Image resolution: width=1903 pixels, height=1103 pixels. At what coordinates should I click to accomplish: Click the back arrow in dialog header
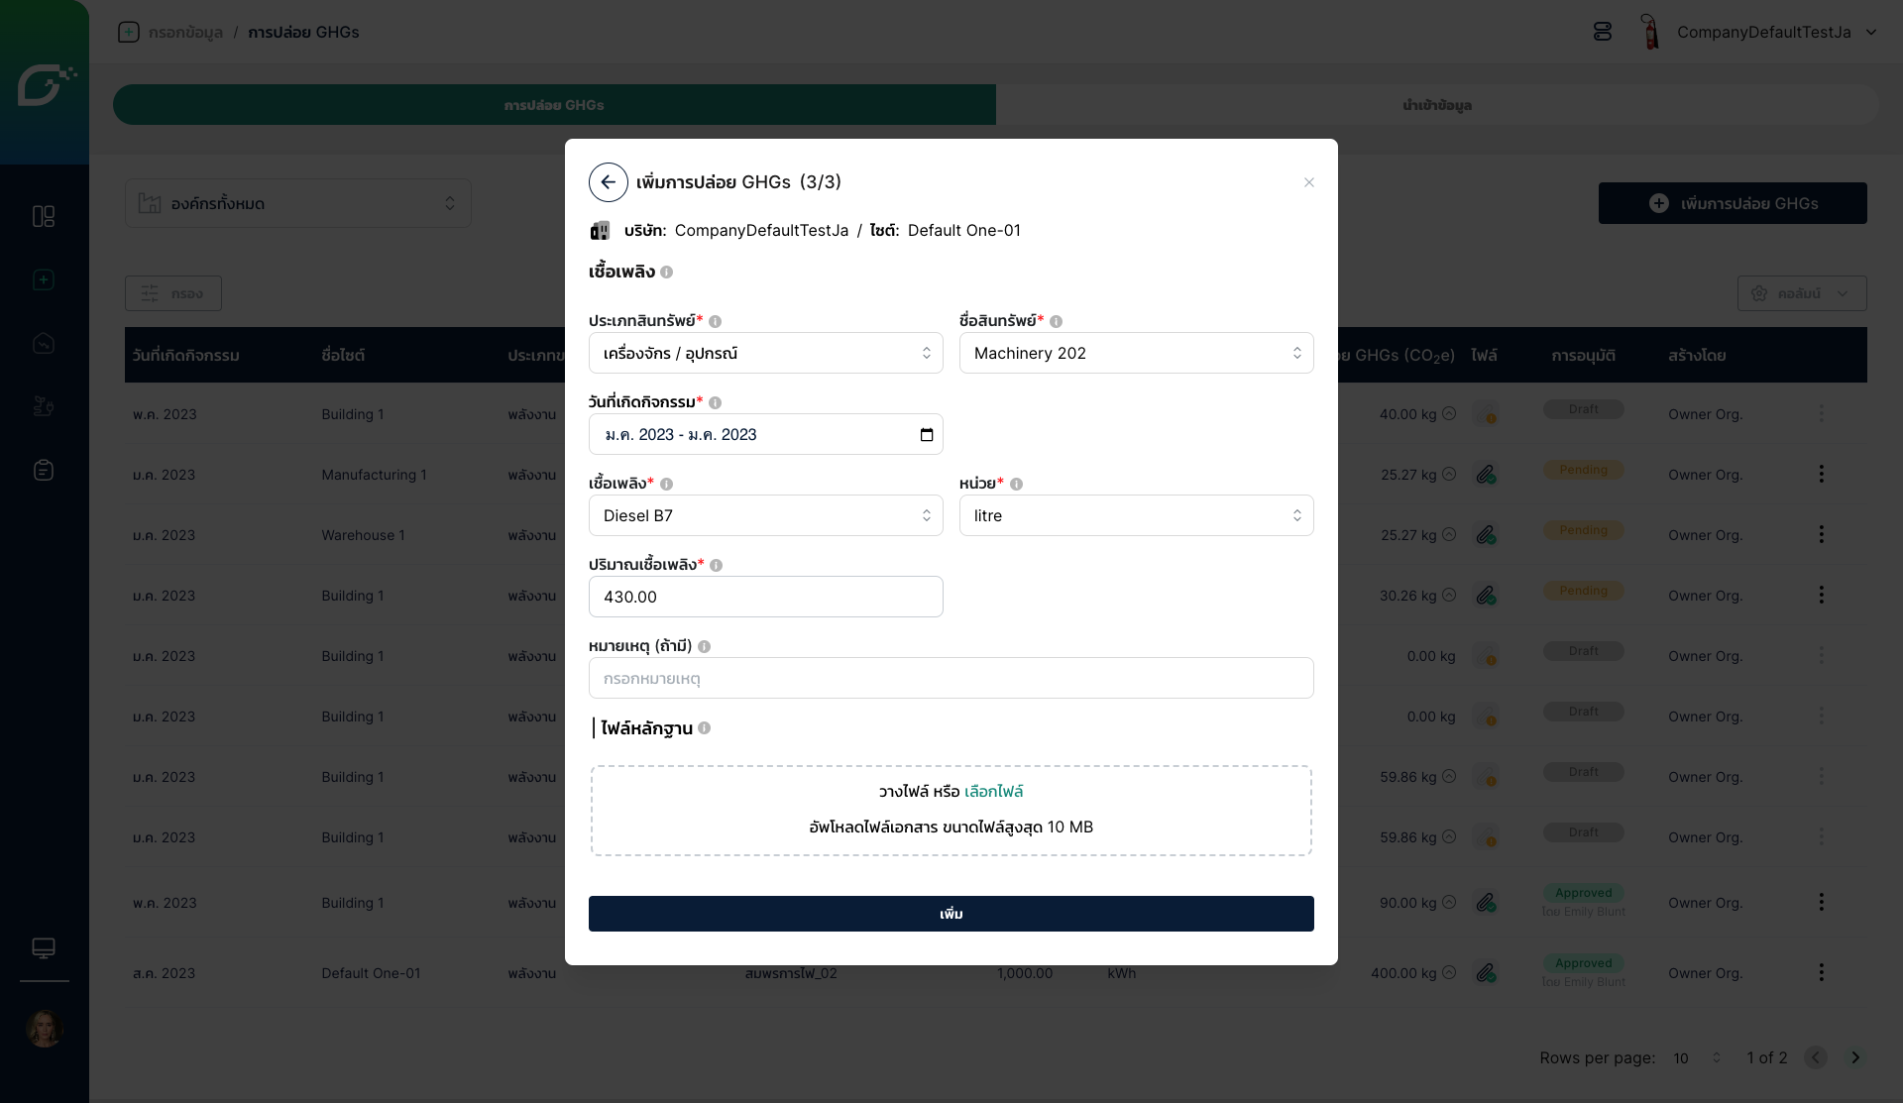(608, 182)
